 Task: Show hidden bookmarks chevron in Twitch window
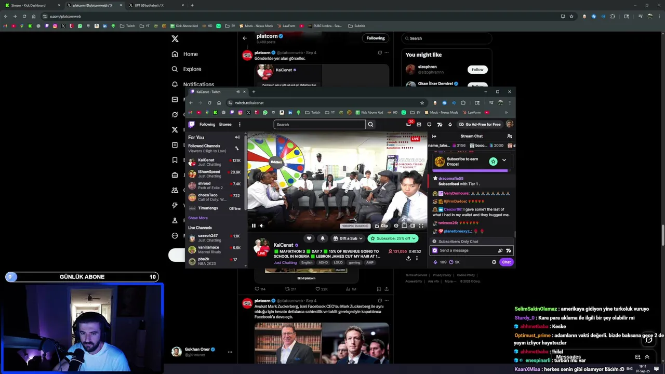[x=506, y=112]
